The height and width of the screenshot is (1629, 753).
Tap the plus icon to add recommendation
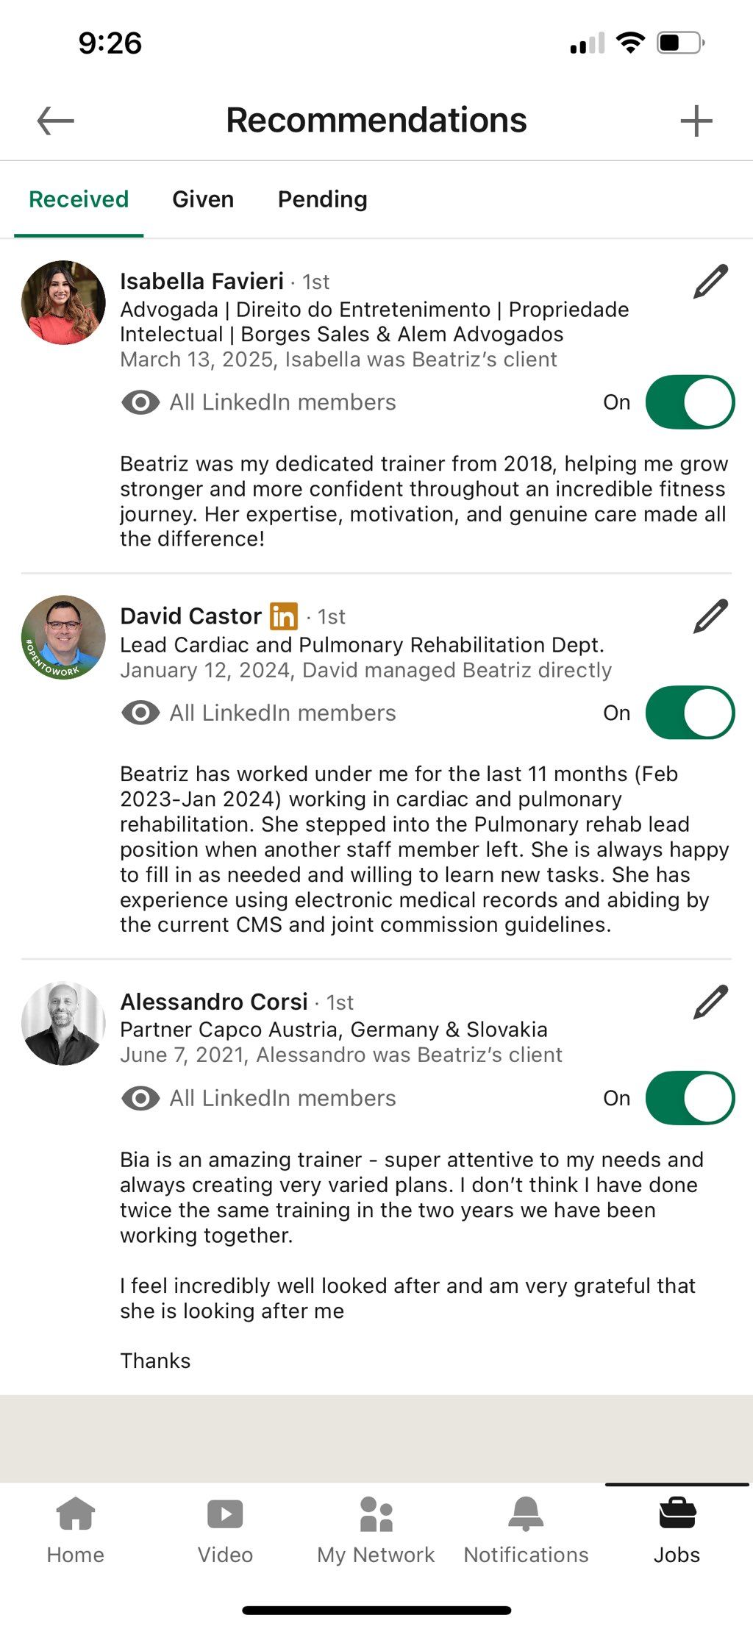coord(696,121)
